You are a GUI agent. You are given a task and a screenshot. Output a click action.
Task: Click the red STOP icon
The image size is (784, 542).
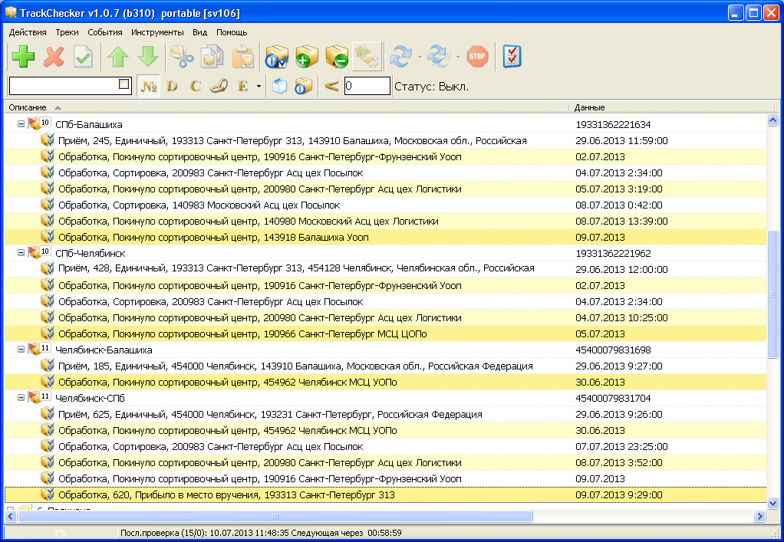tap(477, 57)
